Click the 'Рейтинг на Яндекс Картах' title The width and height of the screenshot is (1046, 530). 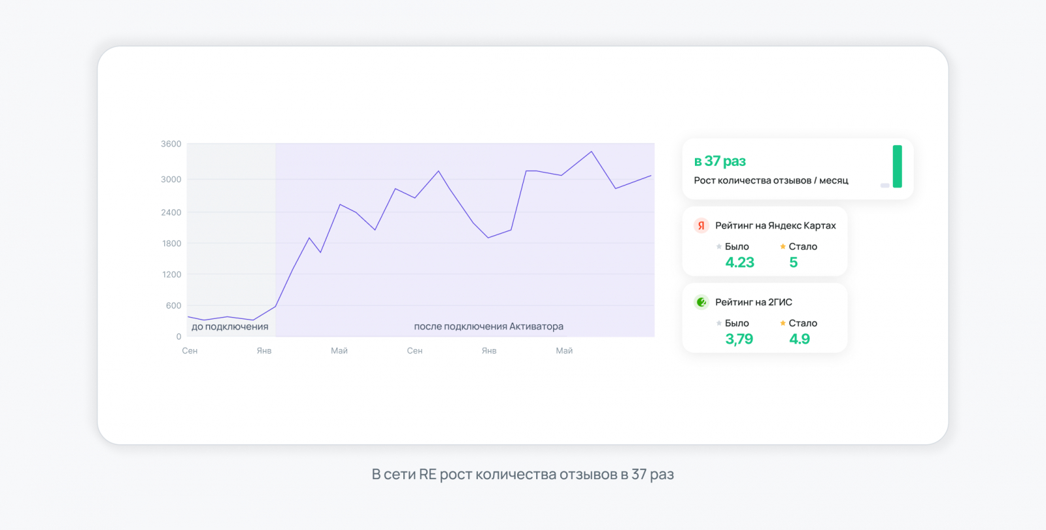click(x=775, y=225)
